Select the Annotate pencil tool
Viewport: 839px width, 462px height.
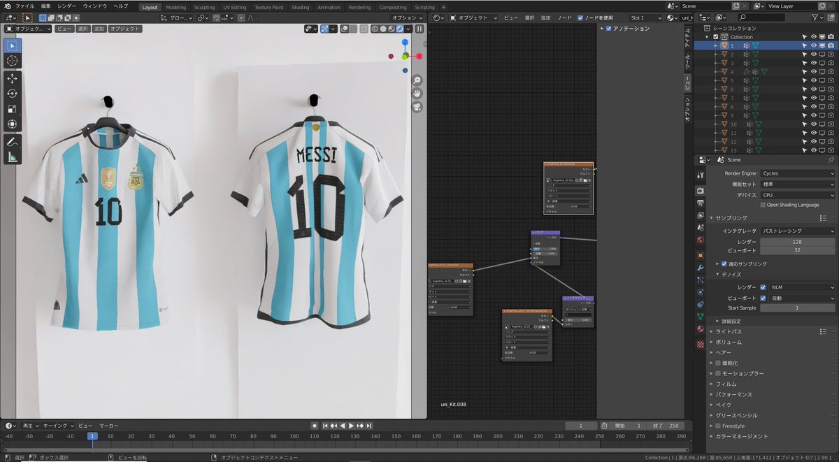point(13,142)
